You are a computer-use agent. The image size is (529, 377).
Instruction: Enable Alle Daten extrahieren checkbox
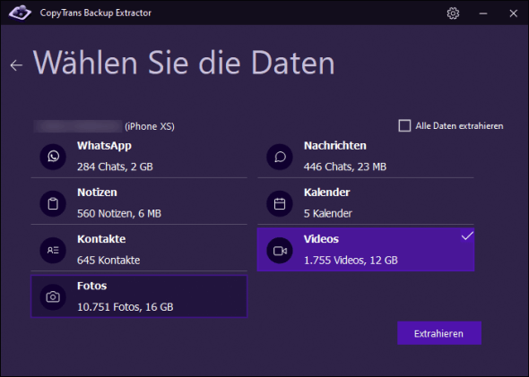pyautogui.click(x=404, y=125)
